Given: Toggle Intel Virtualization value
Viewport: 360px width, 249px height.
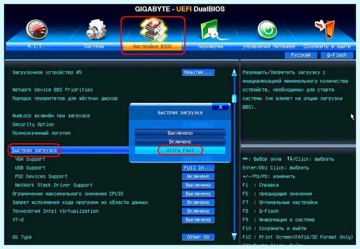Looking at the screenshot, I should pyautogui.click(x=198, y=211).
